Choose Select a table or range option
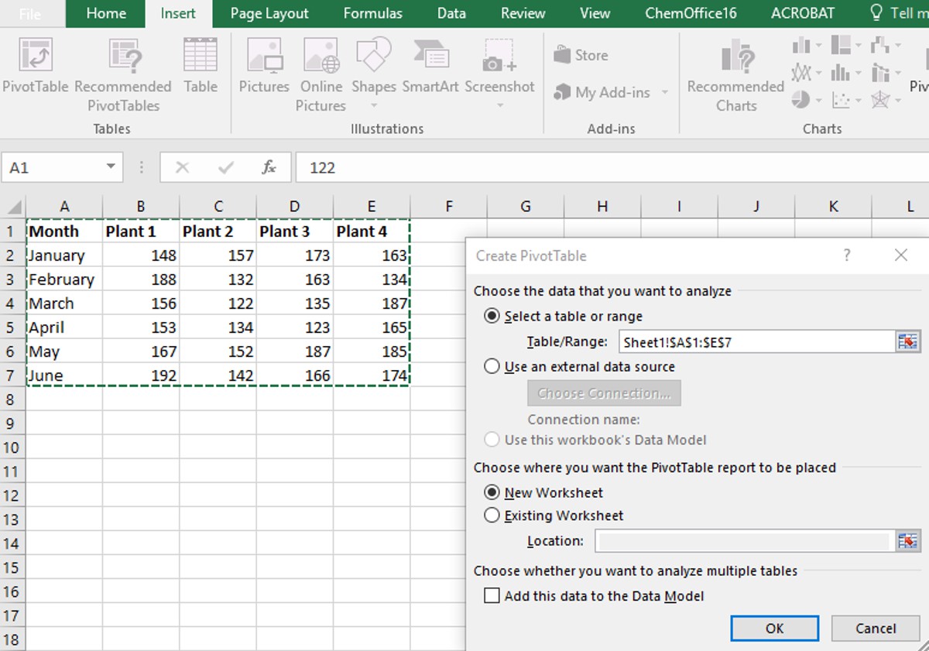Image resolution: width=929 pixels, height=651 pixels. coord(492,316)
